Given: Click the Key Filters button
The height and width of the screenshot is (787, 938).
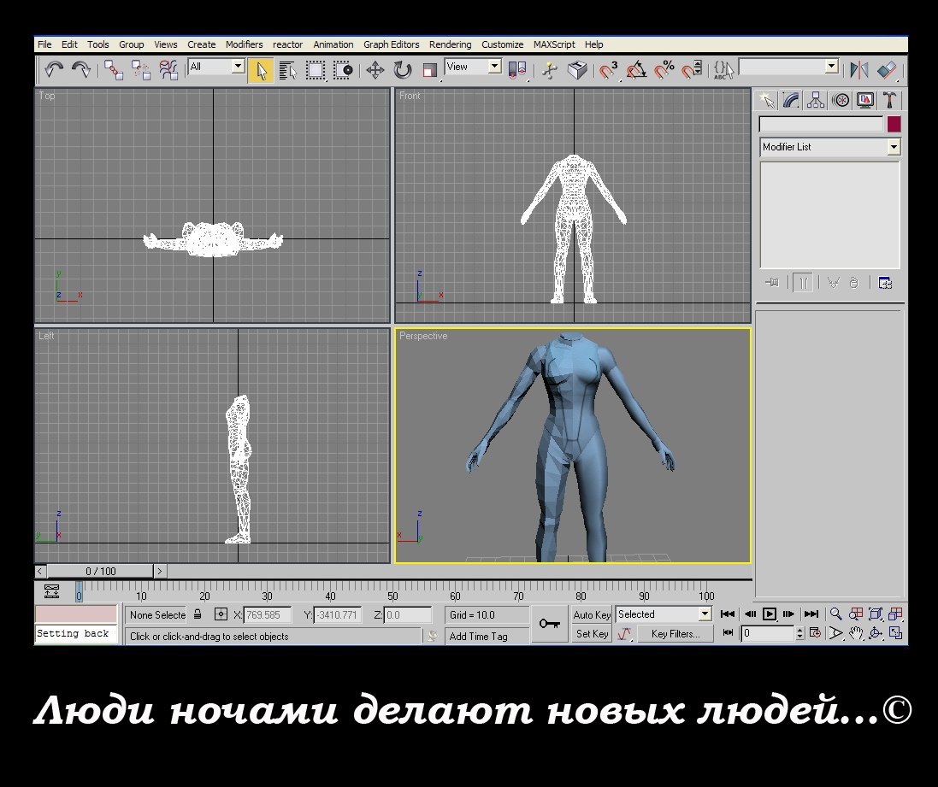Looking at the screenshot, I should tap(675, 634).
